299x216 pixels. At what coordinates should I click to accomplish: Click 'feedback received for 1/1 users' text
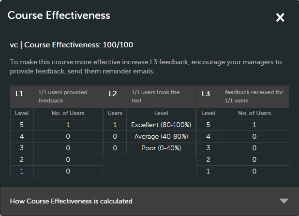254,97
